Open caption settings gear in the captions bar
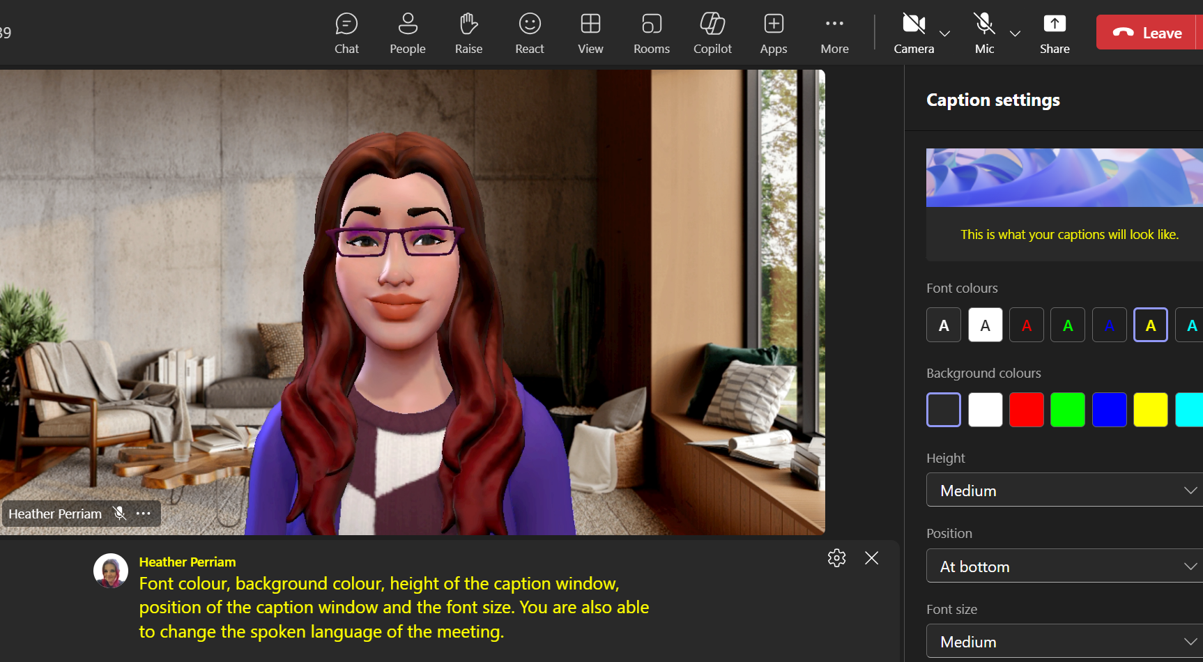The width and height of the screenshot is (1203, 662). 836,557
